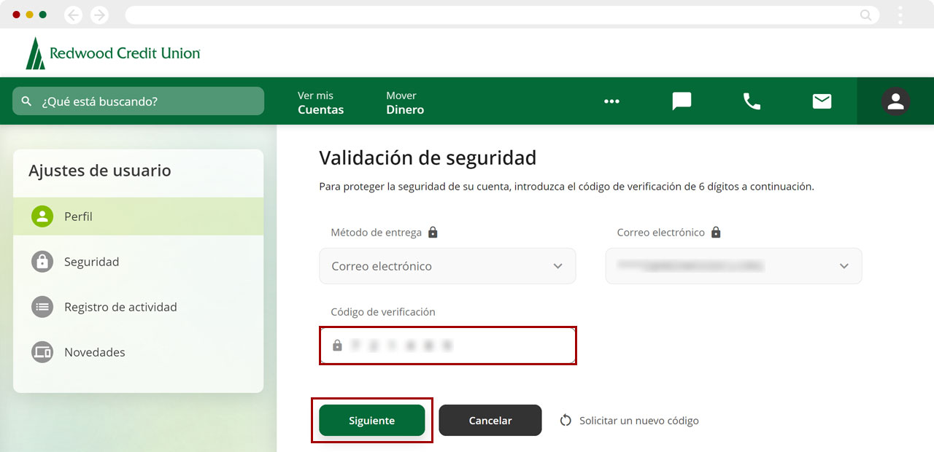Click the ¿Qué está buscando? search box

[138, 101]
